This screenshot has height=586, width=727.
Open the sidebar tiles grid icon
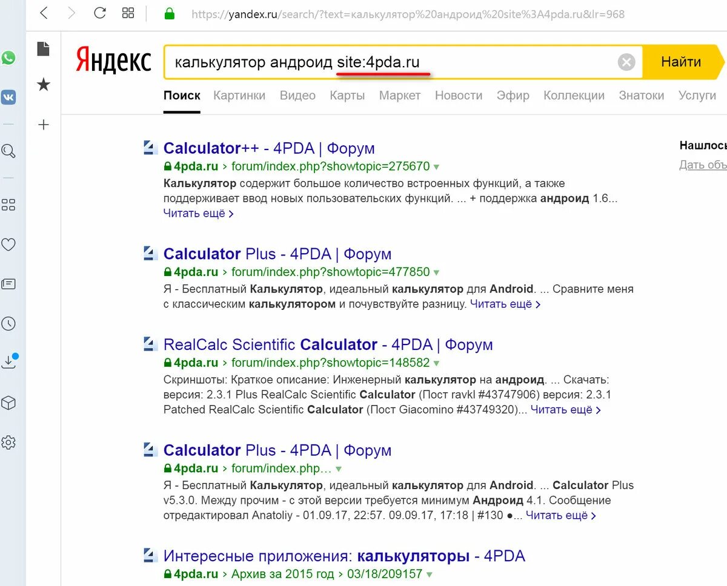tap(8, 205)
